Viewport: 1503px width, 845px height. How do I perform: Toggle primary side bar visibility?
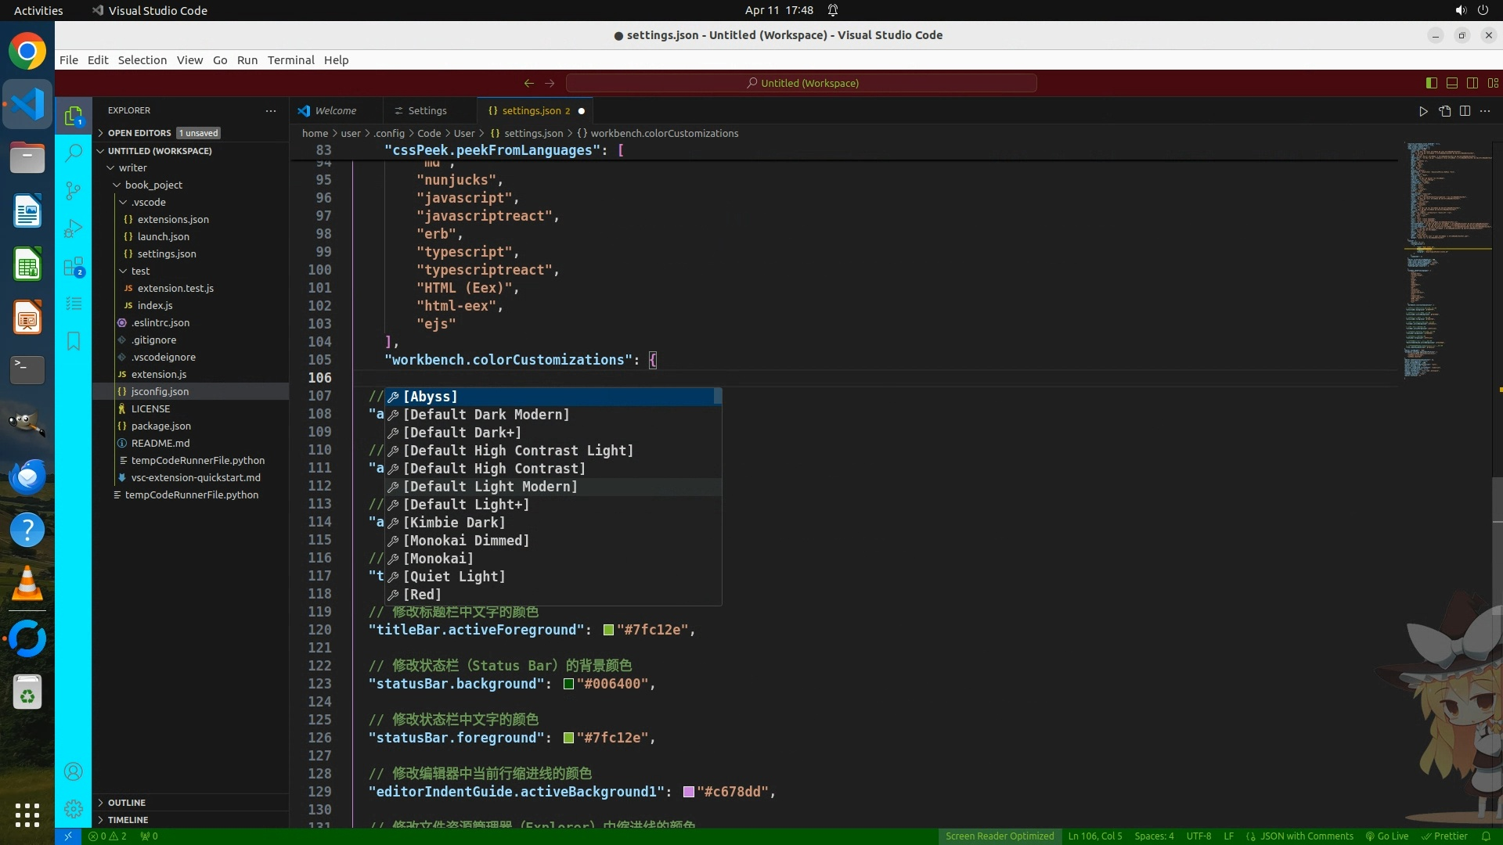[1431, 83]
